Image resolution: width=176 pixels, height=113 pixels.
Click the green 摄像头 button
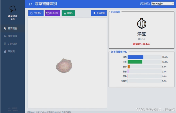click(x=68, y=13)
